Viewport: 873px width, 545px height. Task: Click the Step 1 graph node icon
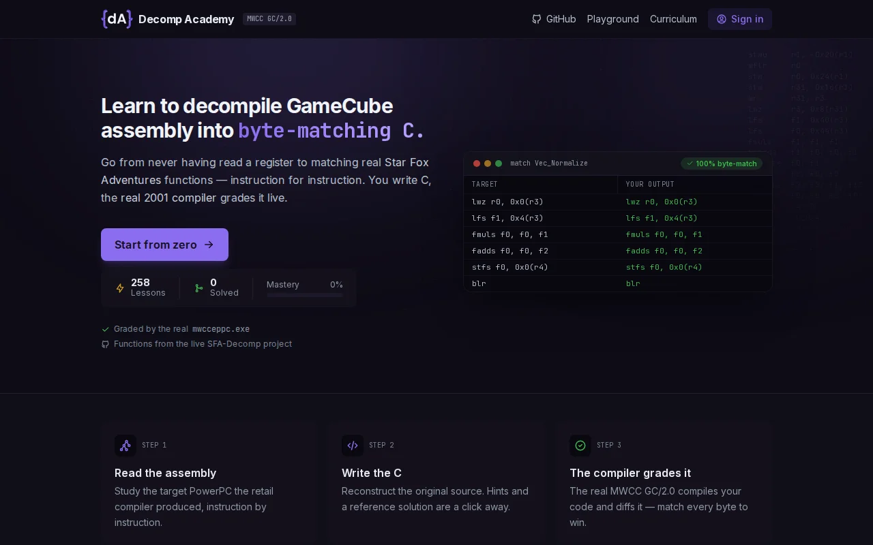125,446
